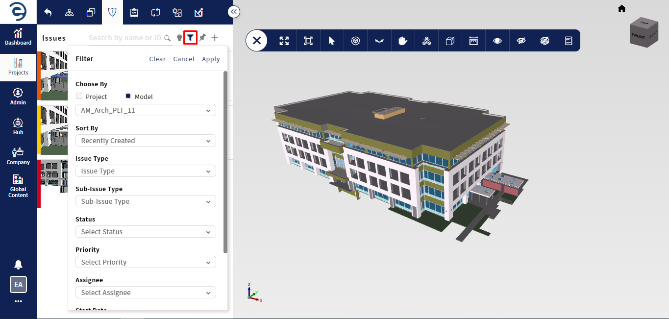Screen dimensions: 669x319
Task: Open Dashboard in left sidebar
Action: pos(18,37)
